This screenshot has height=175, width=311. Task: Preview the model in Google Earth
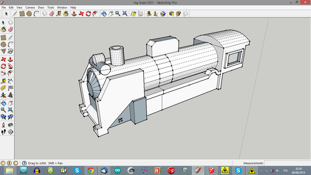click(x=163, y=14)
